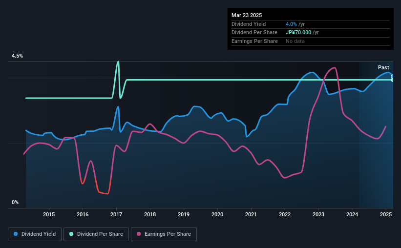Click the 4.5% y-axis label
Image resolution: width=401 pixels, height=248 pixels.
[x=17, y=56]
